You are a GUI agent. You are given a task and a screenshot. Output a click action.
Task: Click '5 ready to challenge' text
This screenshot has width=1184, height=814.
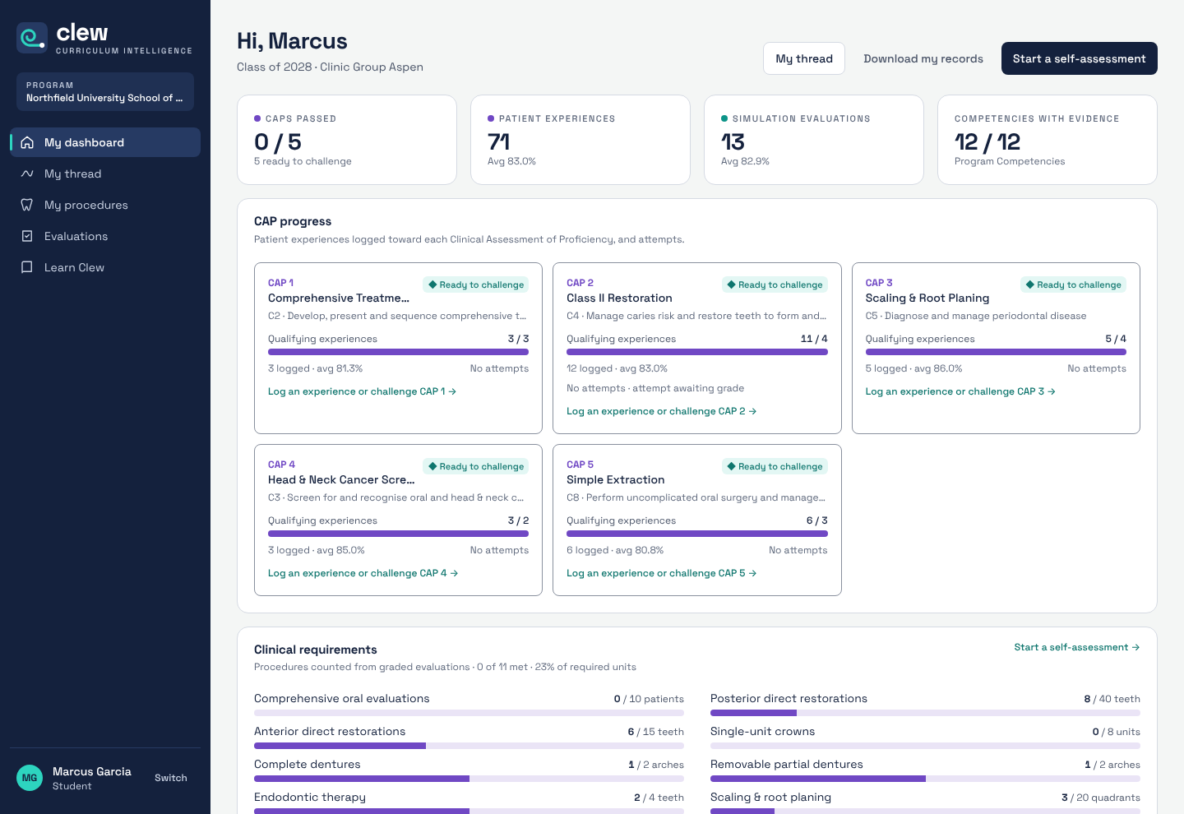tap(303, 161)
